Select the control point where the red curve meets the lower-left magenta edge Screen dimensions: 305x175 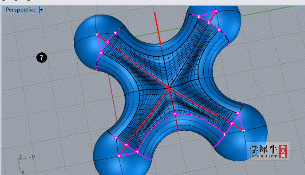pyautogui.click(x=127, y=145)
